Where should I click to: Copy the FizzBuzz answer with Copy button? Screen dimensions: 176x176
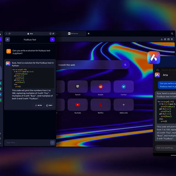click(49, 105)
